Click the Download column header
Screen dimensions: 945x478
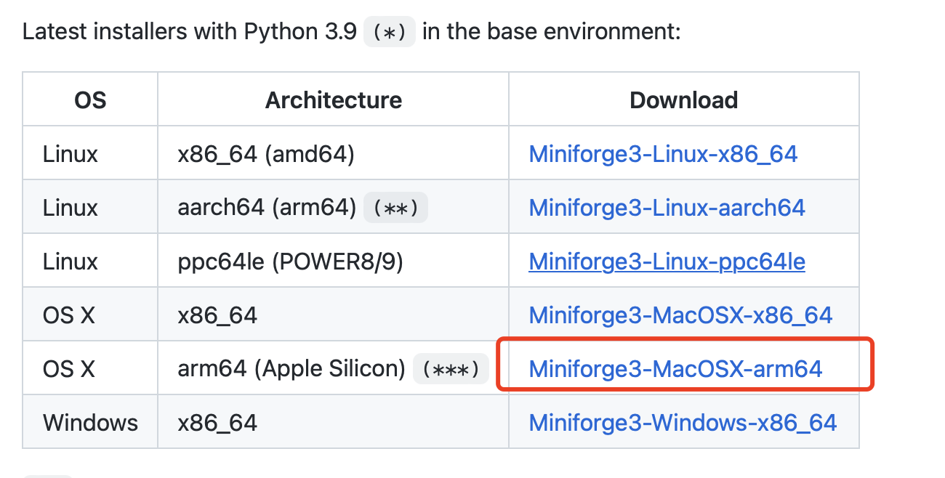pyautogui.click(x=683, y=100)
